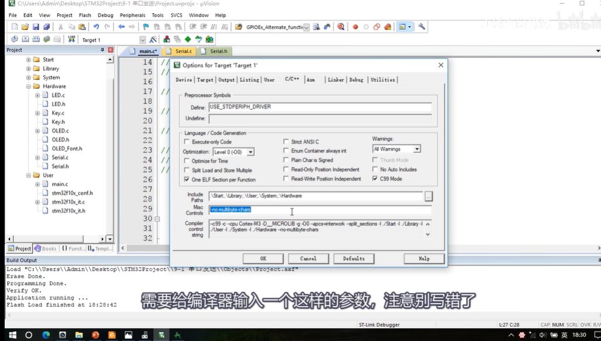The height and width of the screenshot is (341, 601).
Task: Toggle Enum Container always int
Action: click(286, 151)
